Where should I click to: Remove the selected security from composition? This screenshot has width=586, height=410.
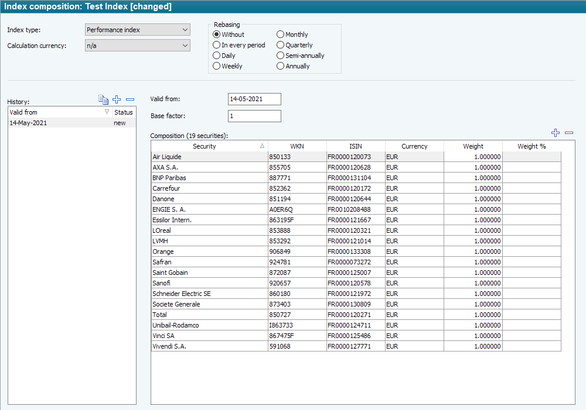coord(569,133)
